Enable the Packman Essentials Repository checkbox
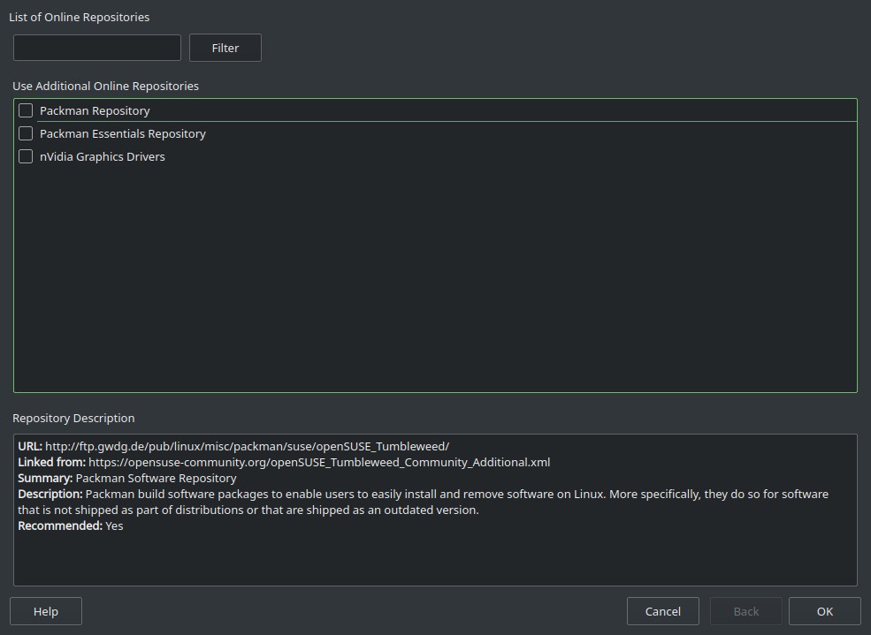This screenshot has width=871, height=635. (x=26, y=132)
